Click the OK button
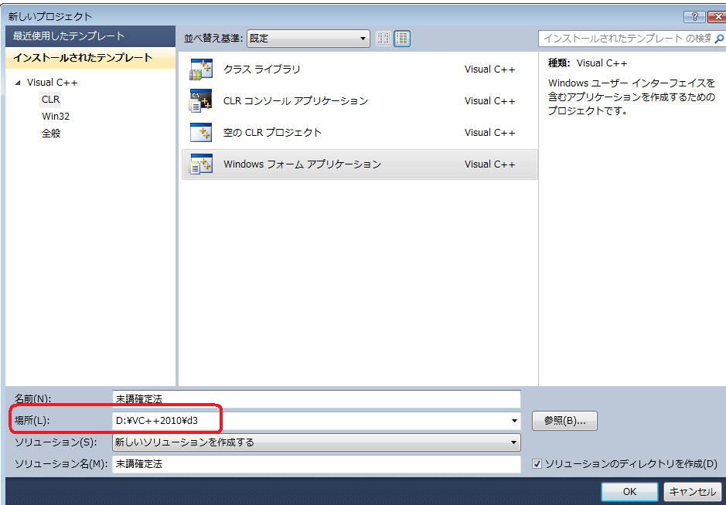 pos(629,492)
